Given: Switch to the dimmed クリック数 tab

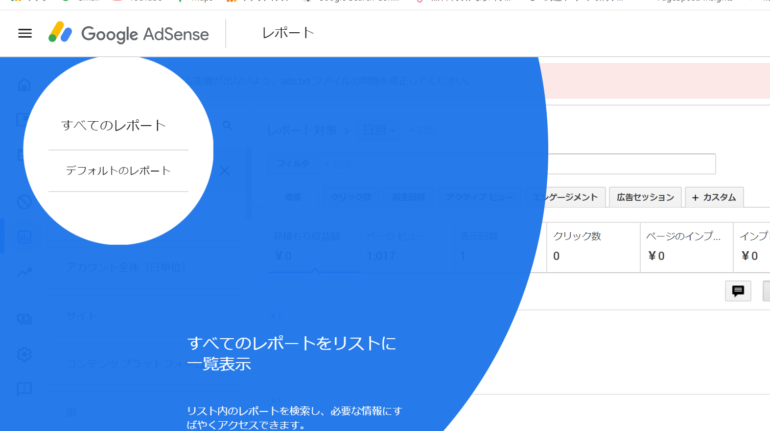Looking at the screenshot, I should [x=350, y=197].
